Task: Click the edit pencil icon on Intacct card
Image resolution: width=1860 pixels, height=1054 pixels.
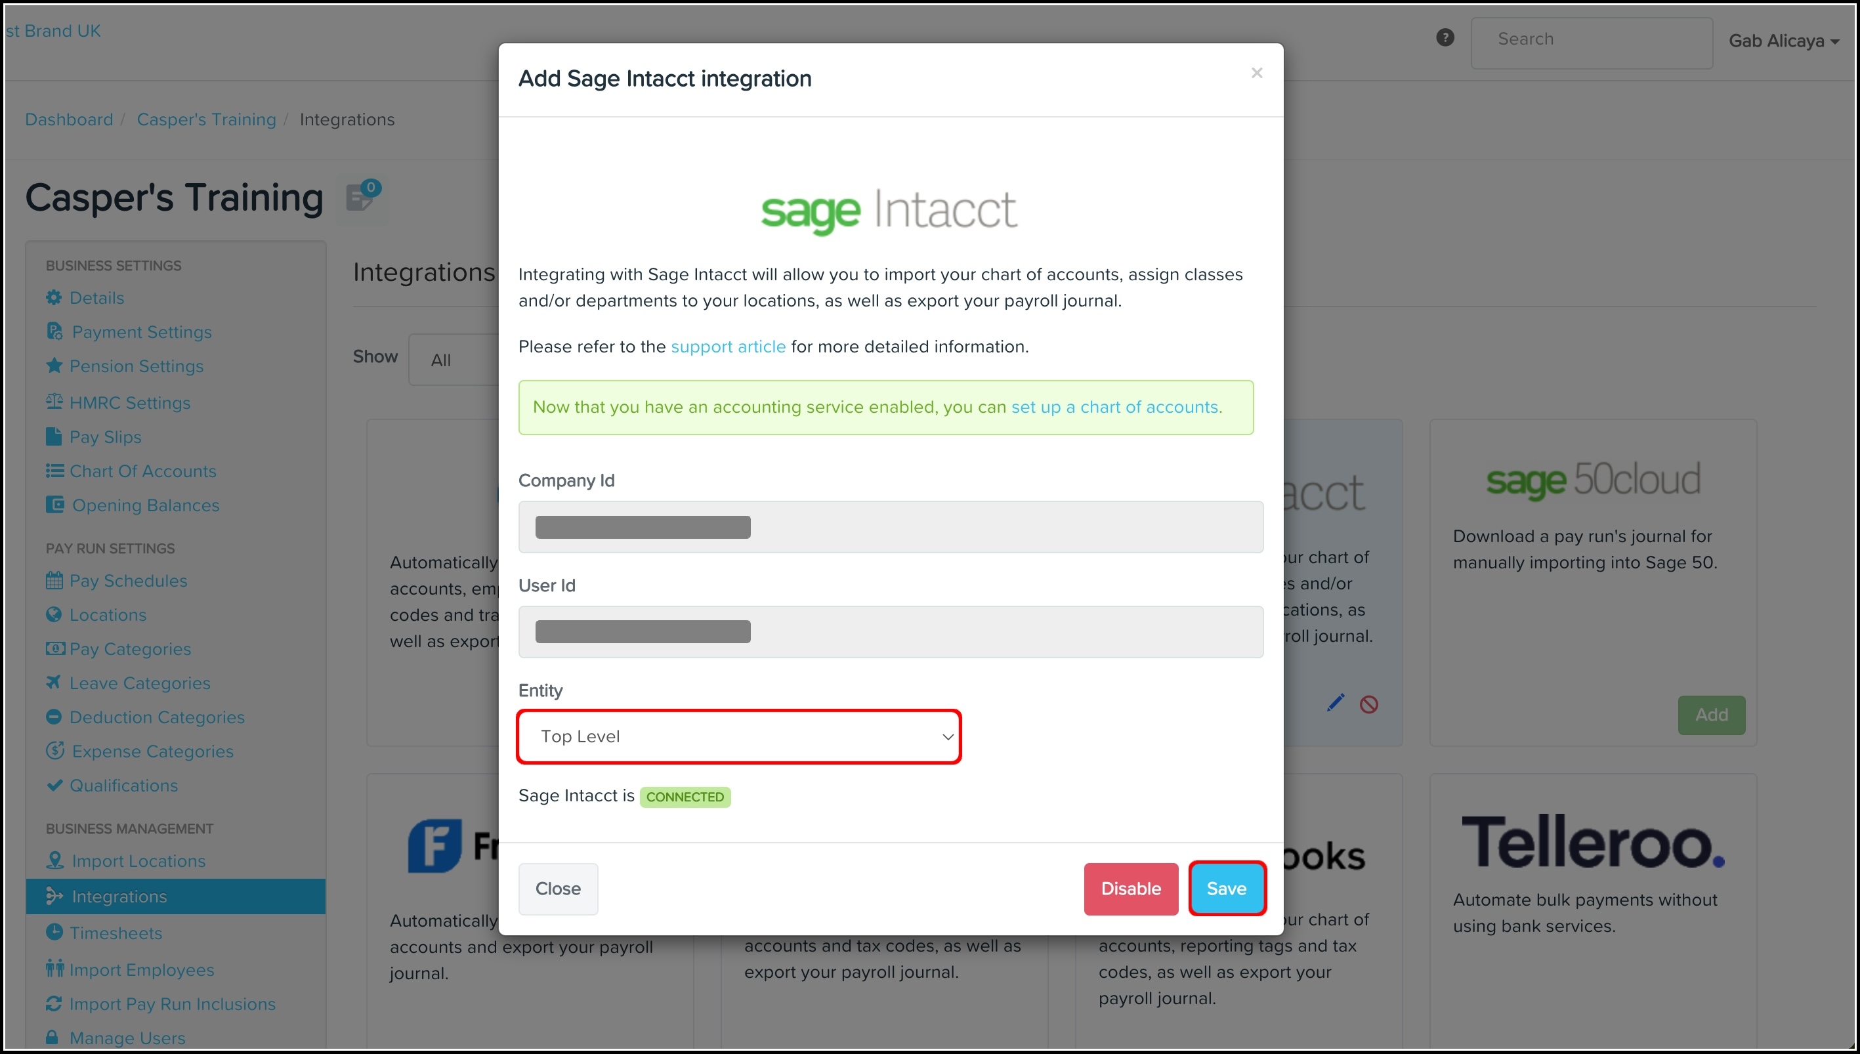Action: (1336, 703)
